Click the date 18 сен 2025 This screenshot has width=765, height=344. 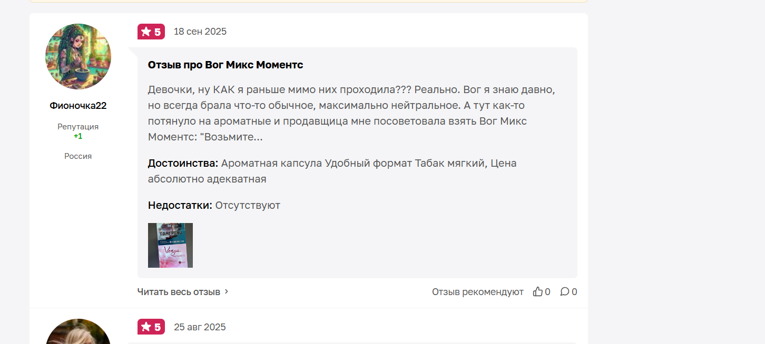[x=200, y=32]
